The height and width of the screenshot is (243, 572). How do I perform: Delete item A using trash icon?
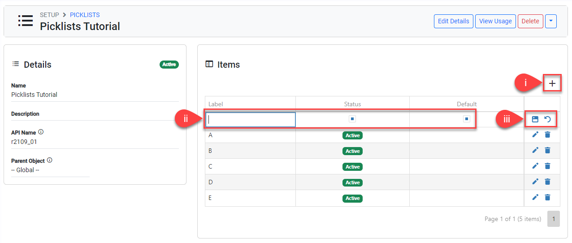(547, 135)
